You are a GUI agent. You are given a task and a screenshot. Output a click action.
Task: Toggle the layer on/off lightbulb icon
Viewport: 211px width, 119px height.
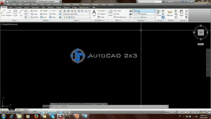point(65,17)
